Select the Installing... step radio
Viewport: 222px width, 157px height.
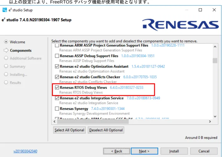click(6, 74)
